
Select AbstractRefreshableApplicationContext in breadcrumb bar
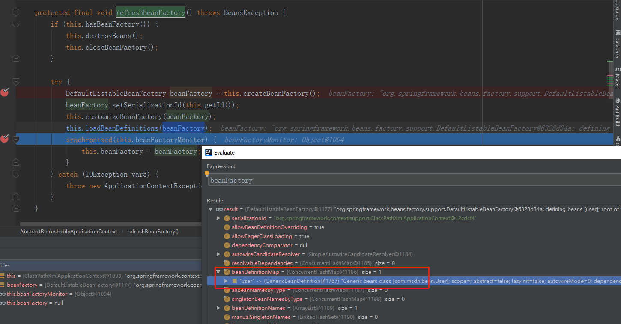pos(69,232)
